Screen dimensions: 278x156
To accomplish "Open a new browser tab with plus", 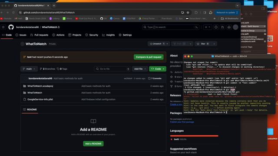I will tap(54, 6).
